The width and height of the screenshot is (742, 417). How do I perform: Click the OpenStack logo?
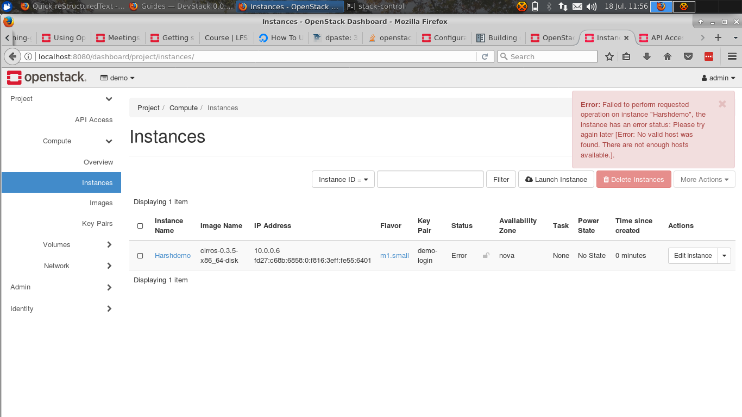click(x=46, y=77)
